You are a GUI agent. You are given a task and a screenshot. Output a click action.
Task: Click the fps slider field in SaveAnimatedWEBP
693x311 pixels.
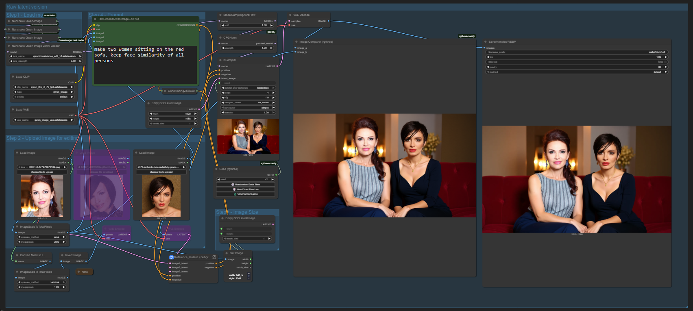[x=577, y=57]
